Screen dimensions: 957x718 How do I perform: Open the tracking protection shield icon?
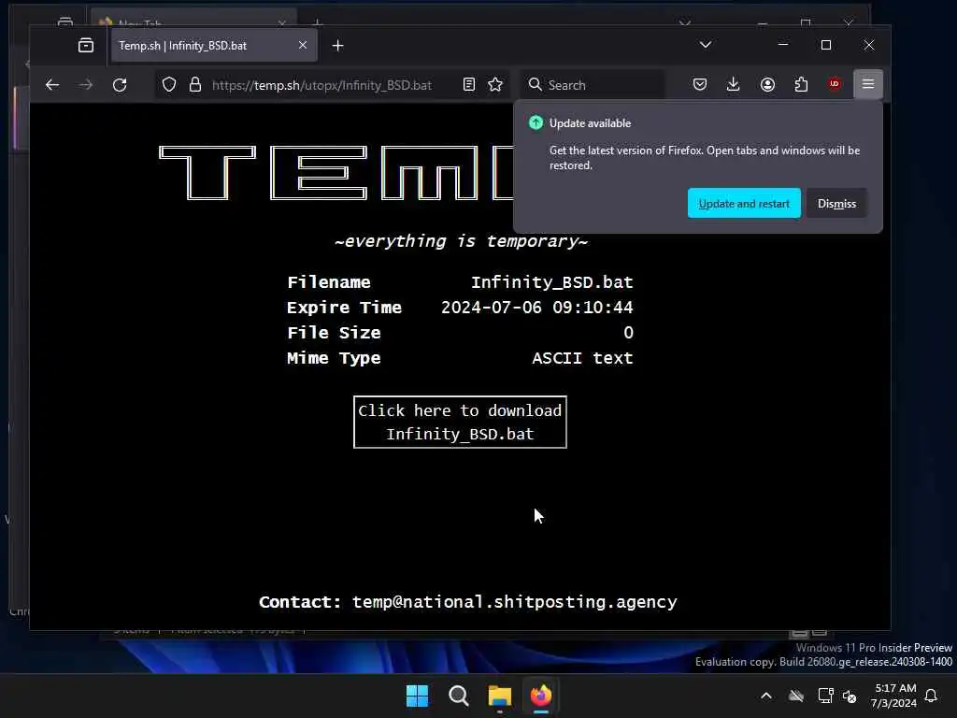[169, 85]
